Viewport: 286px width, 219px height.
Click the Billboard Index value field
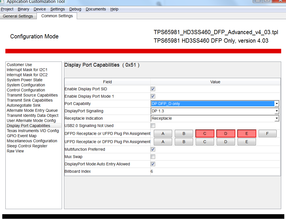pos(215,171)
